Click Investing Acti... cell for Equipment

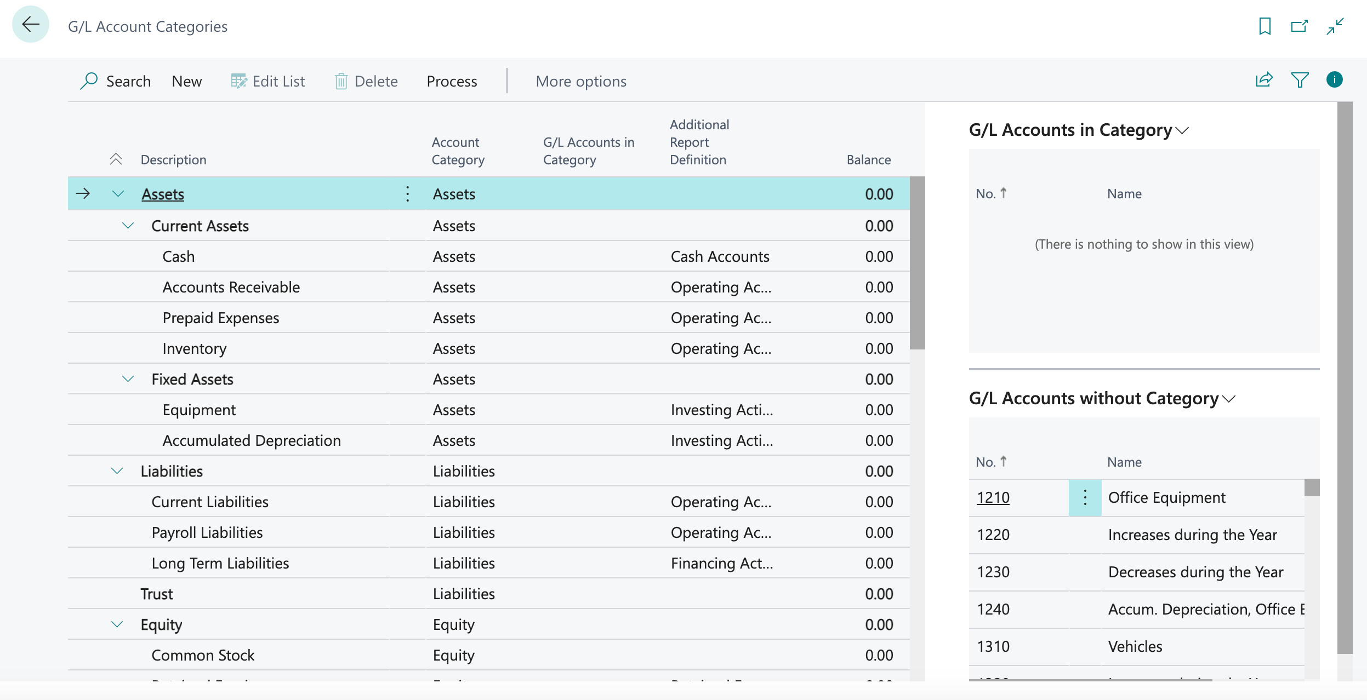click(x=722, y=410)
